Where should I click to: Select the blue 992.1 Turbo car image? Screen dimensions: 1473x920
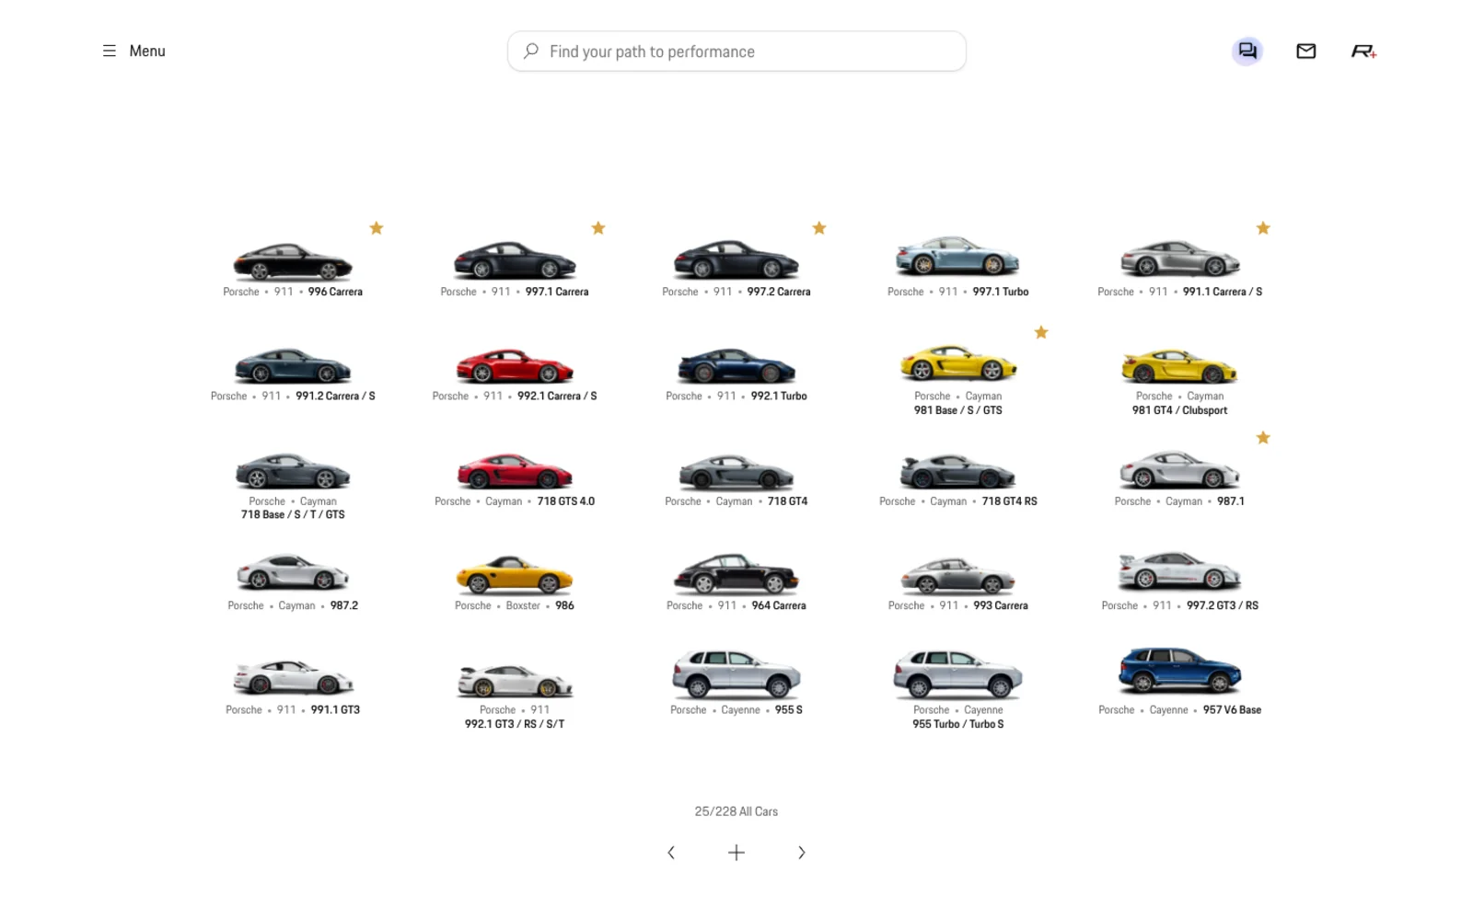(736, 365)
